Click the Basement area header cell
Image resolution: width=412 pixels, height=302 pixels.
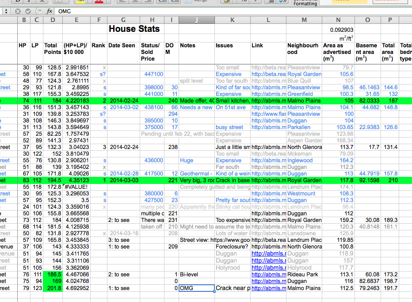click(368, 52)
